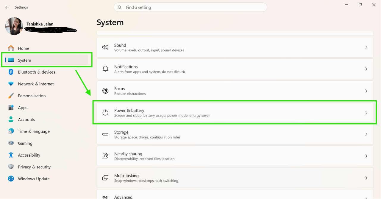Select Gaming in the sidebar

click(x=47, y=143)
